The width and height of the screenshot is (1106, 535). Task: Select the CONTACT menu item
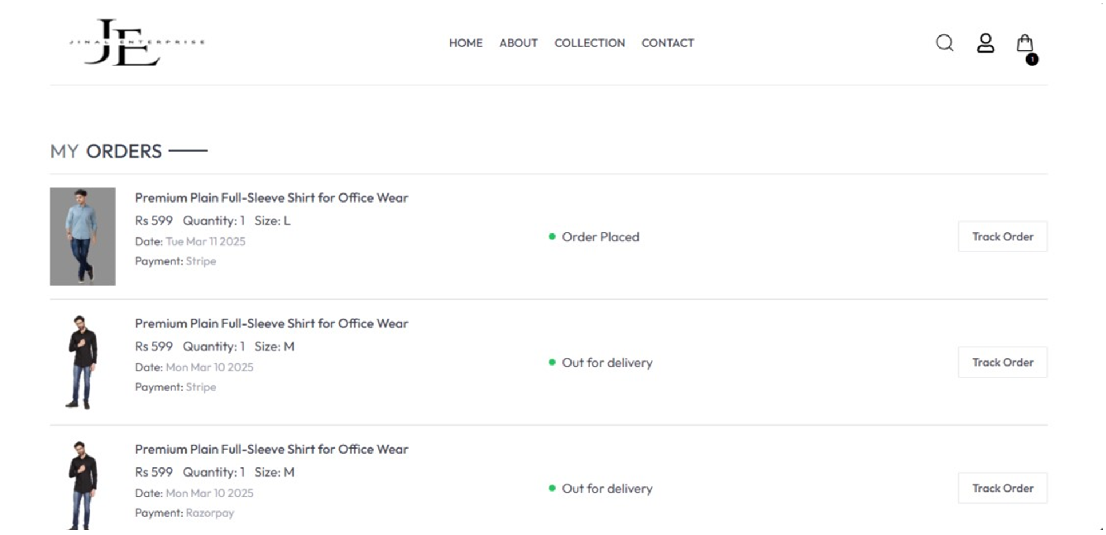click(668, 43)
